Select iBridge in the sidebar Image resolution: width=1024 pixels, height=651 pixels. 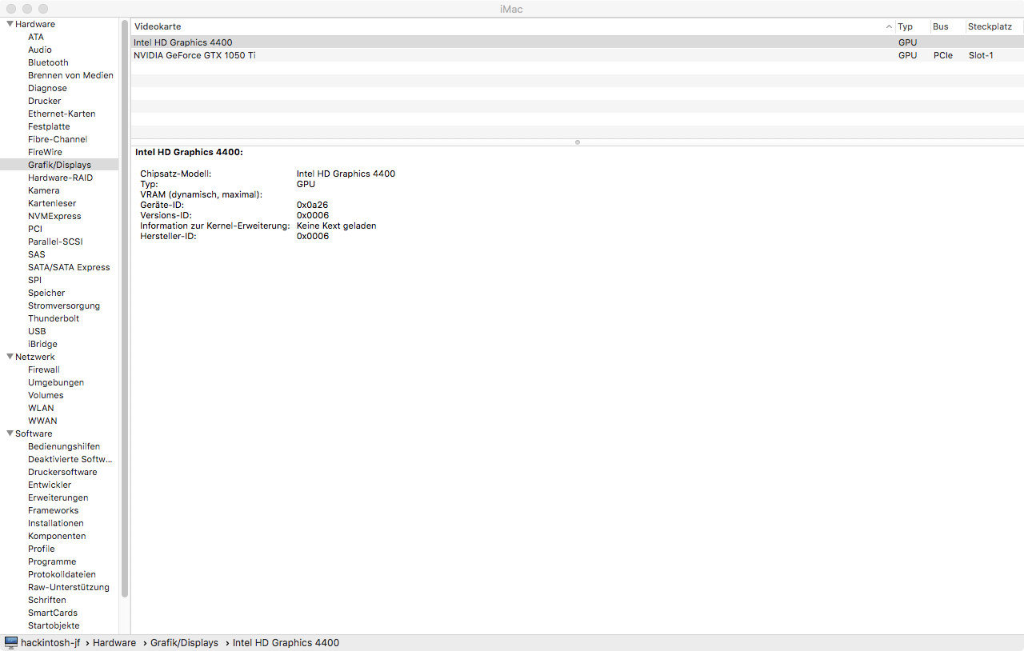tap(42, 344)
